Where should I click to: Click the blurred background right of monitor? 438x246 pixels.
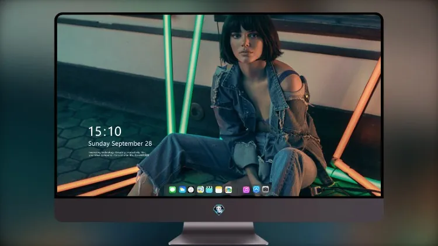coord(411,123)
